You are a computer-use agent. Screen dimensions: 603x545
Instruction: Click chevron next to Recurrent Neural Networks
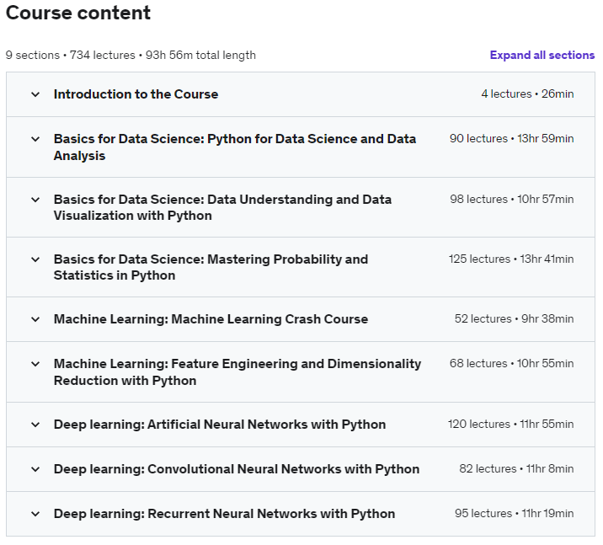click(x=35, y=514)
